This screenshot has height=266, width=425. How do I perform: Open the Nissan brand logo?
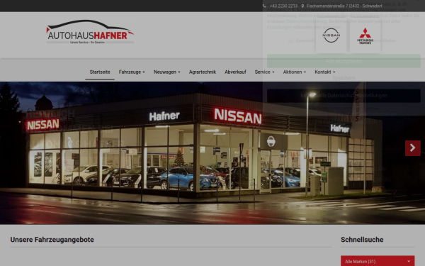coord(331,35)
